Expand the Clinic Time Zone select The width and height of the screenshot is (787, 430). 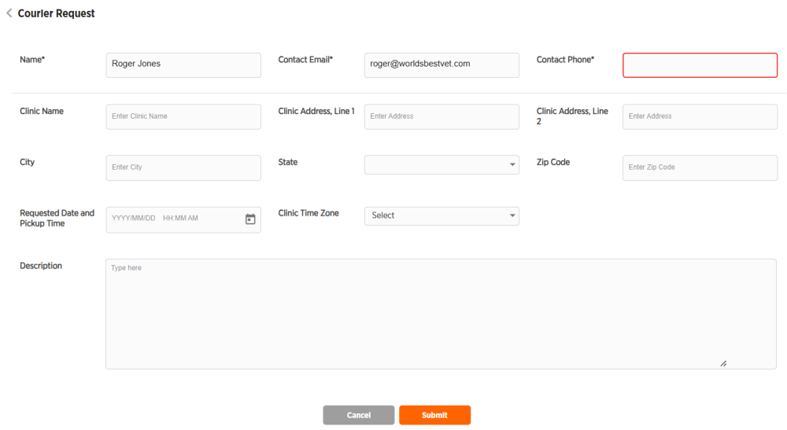pyautogui.click(x=442, y=215)
